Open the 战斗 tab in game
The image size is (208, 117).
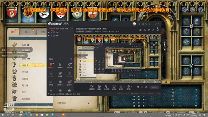(28, 32)
